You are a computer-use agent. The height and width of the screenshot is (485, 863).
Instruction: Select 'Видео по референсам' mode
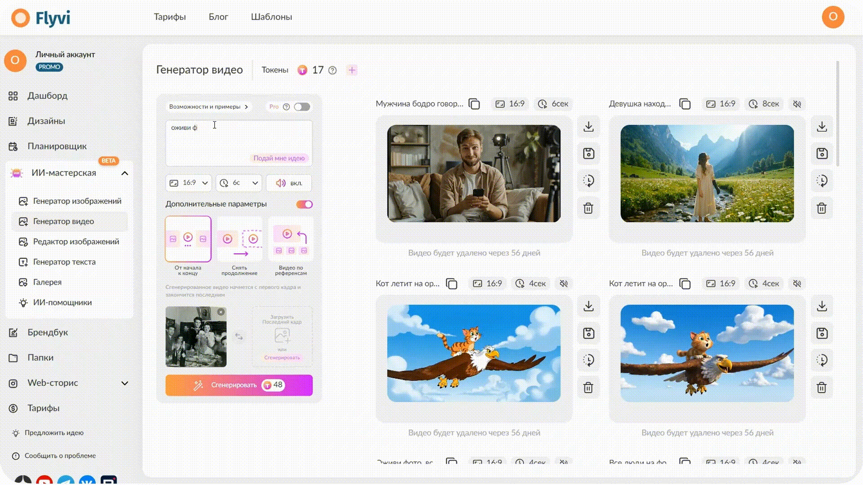(291, 246)
